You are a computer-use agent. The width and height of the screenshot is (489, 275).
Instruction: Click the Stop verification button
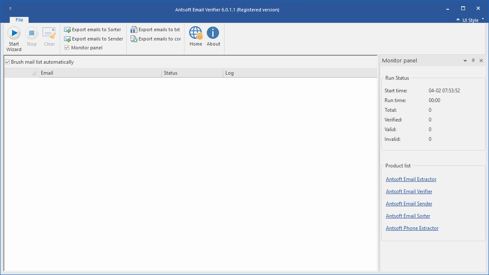pyautogui.click(x=32, y=37)
